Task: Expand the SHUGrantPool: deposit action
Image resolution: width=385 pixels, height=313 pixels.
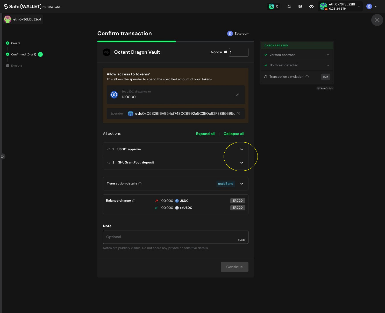Action: pyautogui.click(x=241, y=163)
